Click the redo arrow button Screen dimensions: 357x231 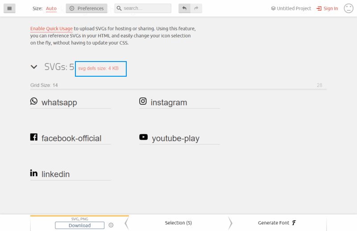coord(196,8)
